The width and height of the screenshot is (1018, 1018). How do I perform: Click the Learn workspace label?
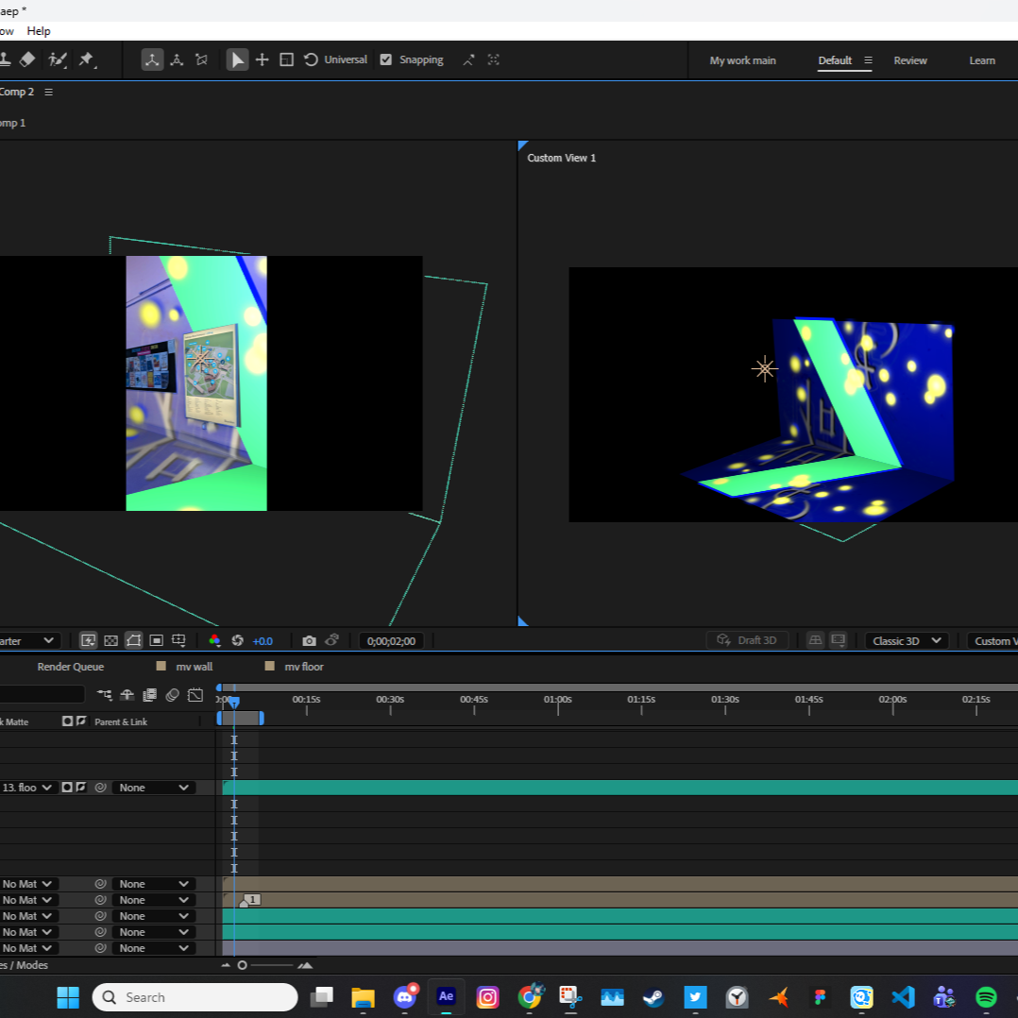[982, 59]
